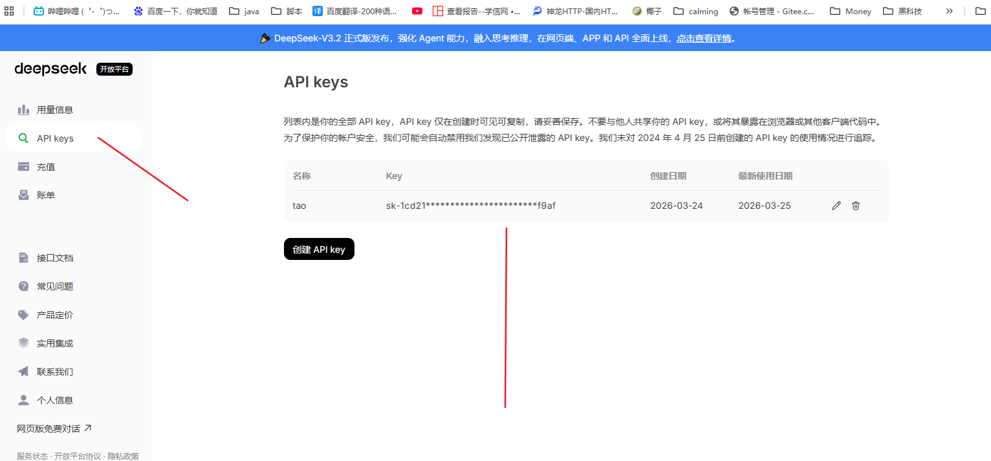Viewport: 991px width, 461px height.
Task: Open the 帐号管理 Gitee bookmark
Action: [772, 11]
